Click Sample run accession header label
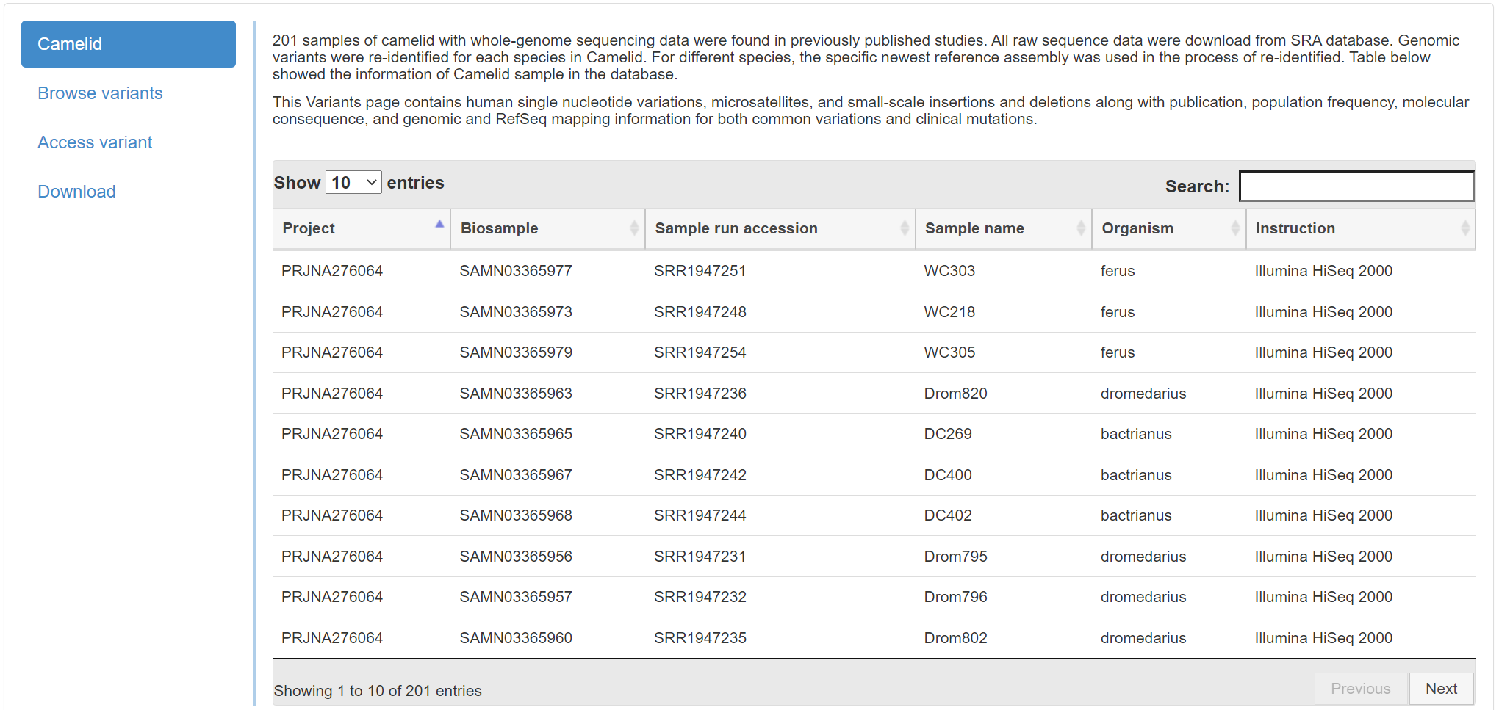 coord(736,228)
